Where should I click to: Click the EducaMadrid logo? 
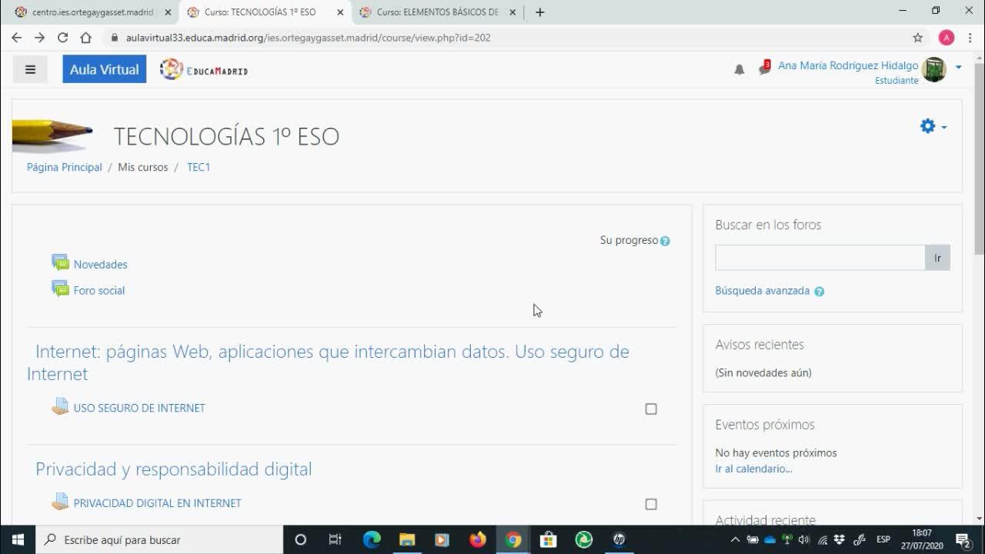[204, 69]
